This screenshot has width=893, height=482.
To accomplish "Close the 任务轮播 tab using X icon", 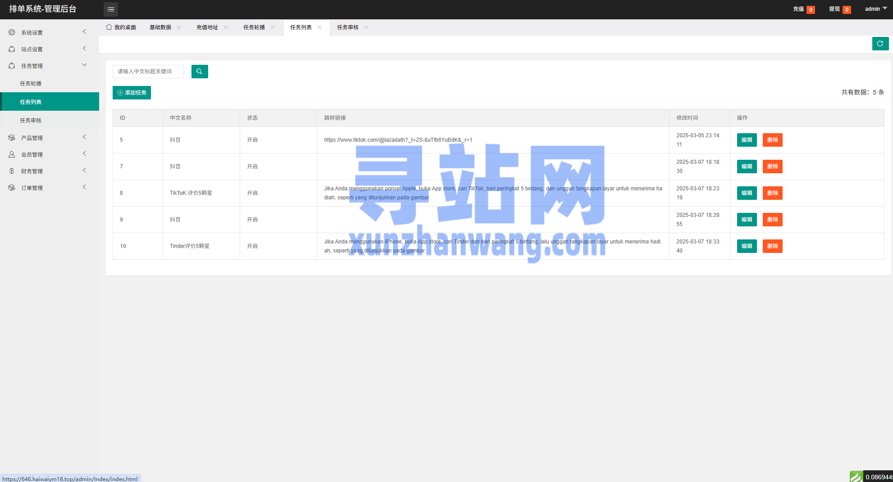I will tap(273, 27).
